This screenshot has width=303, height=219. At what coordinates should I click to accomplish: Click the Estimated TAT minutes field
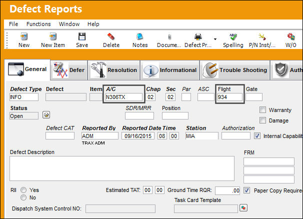159,190
